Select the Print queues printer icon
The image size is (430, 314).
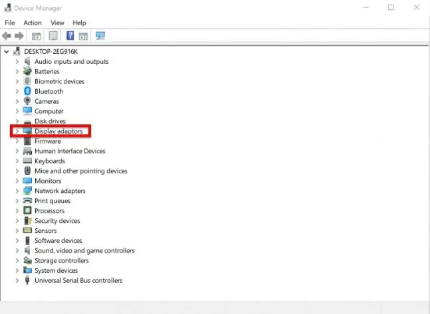pyautogui.click(x=27, y=201)
